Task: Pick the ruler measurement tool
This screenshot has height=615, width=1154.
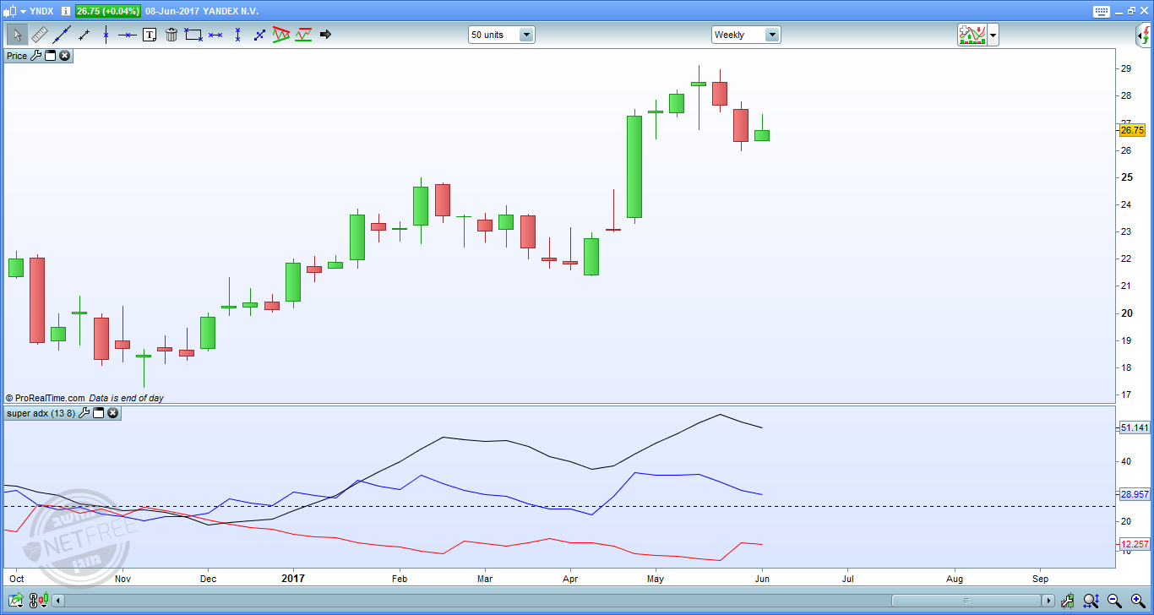Action: pyautogui.click(x=40, y=35)
